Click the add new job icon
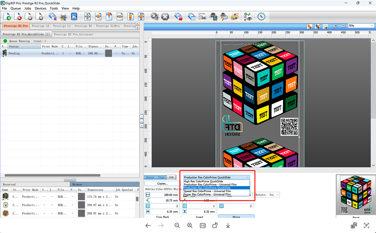Image resolution: width=376 pixels, height=233 pixels. pyautogui.click(x=7, y=17)
